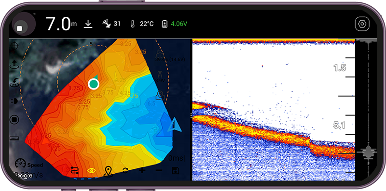Select the 6.5 depth label in blue zone

[x=152, y=103]
